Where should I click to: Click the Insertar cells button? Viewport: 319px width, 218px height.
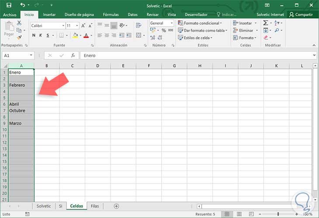tap(245, 23)
